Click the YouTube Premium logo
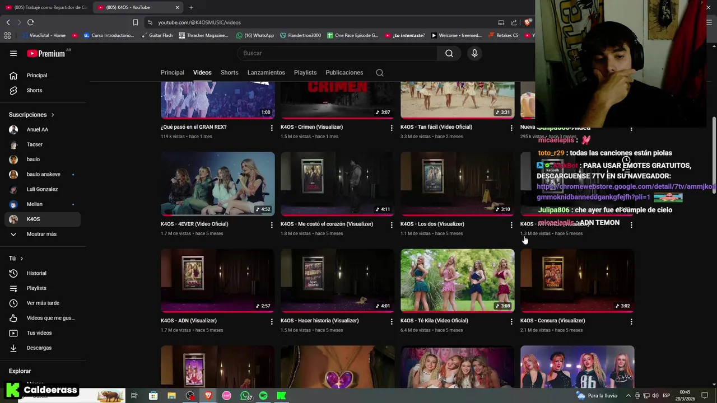 (x=47, y=53)
